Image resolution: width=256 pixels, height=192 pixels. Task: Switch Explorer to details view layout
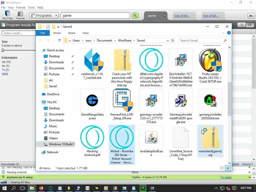(222, 168)
